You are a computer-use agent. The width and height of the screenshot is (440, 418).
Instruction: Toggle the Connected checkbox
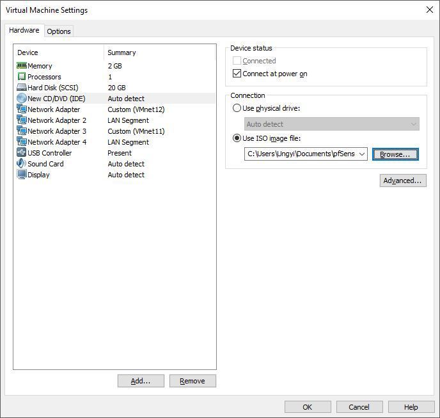237,61
